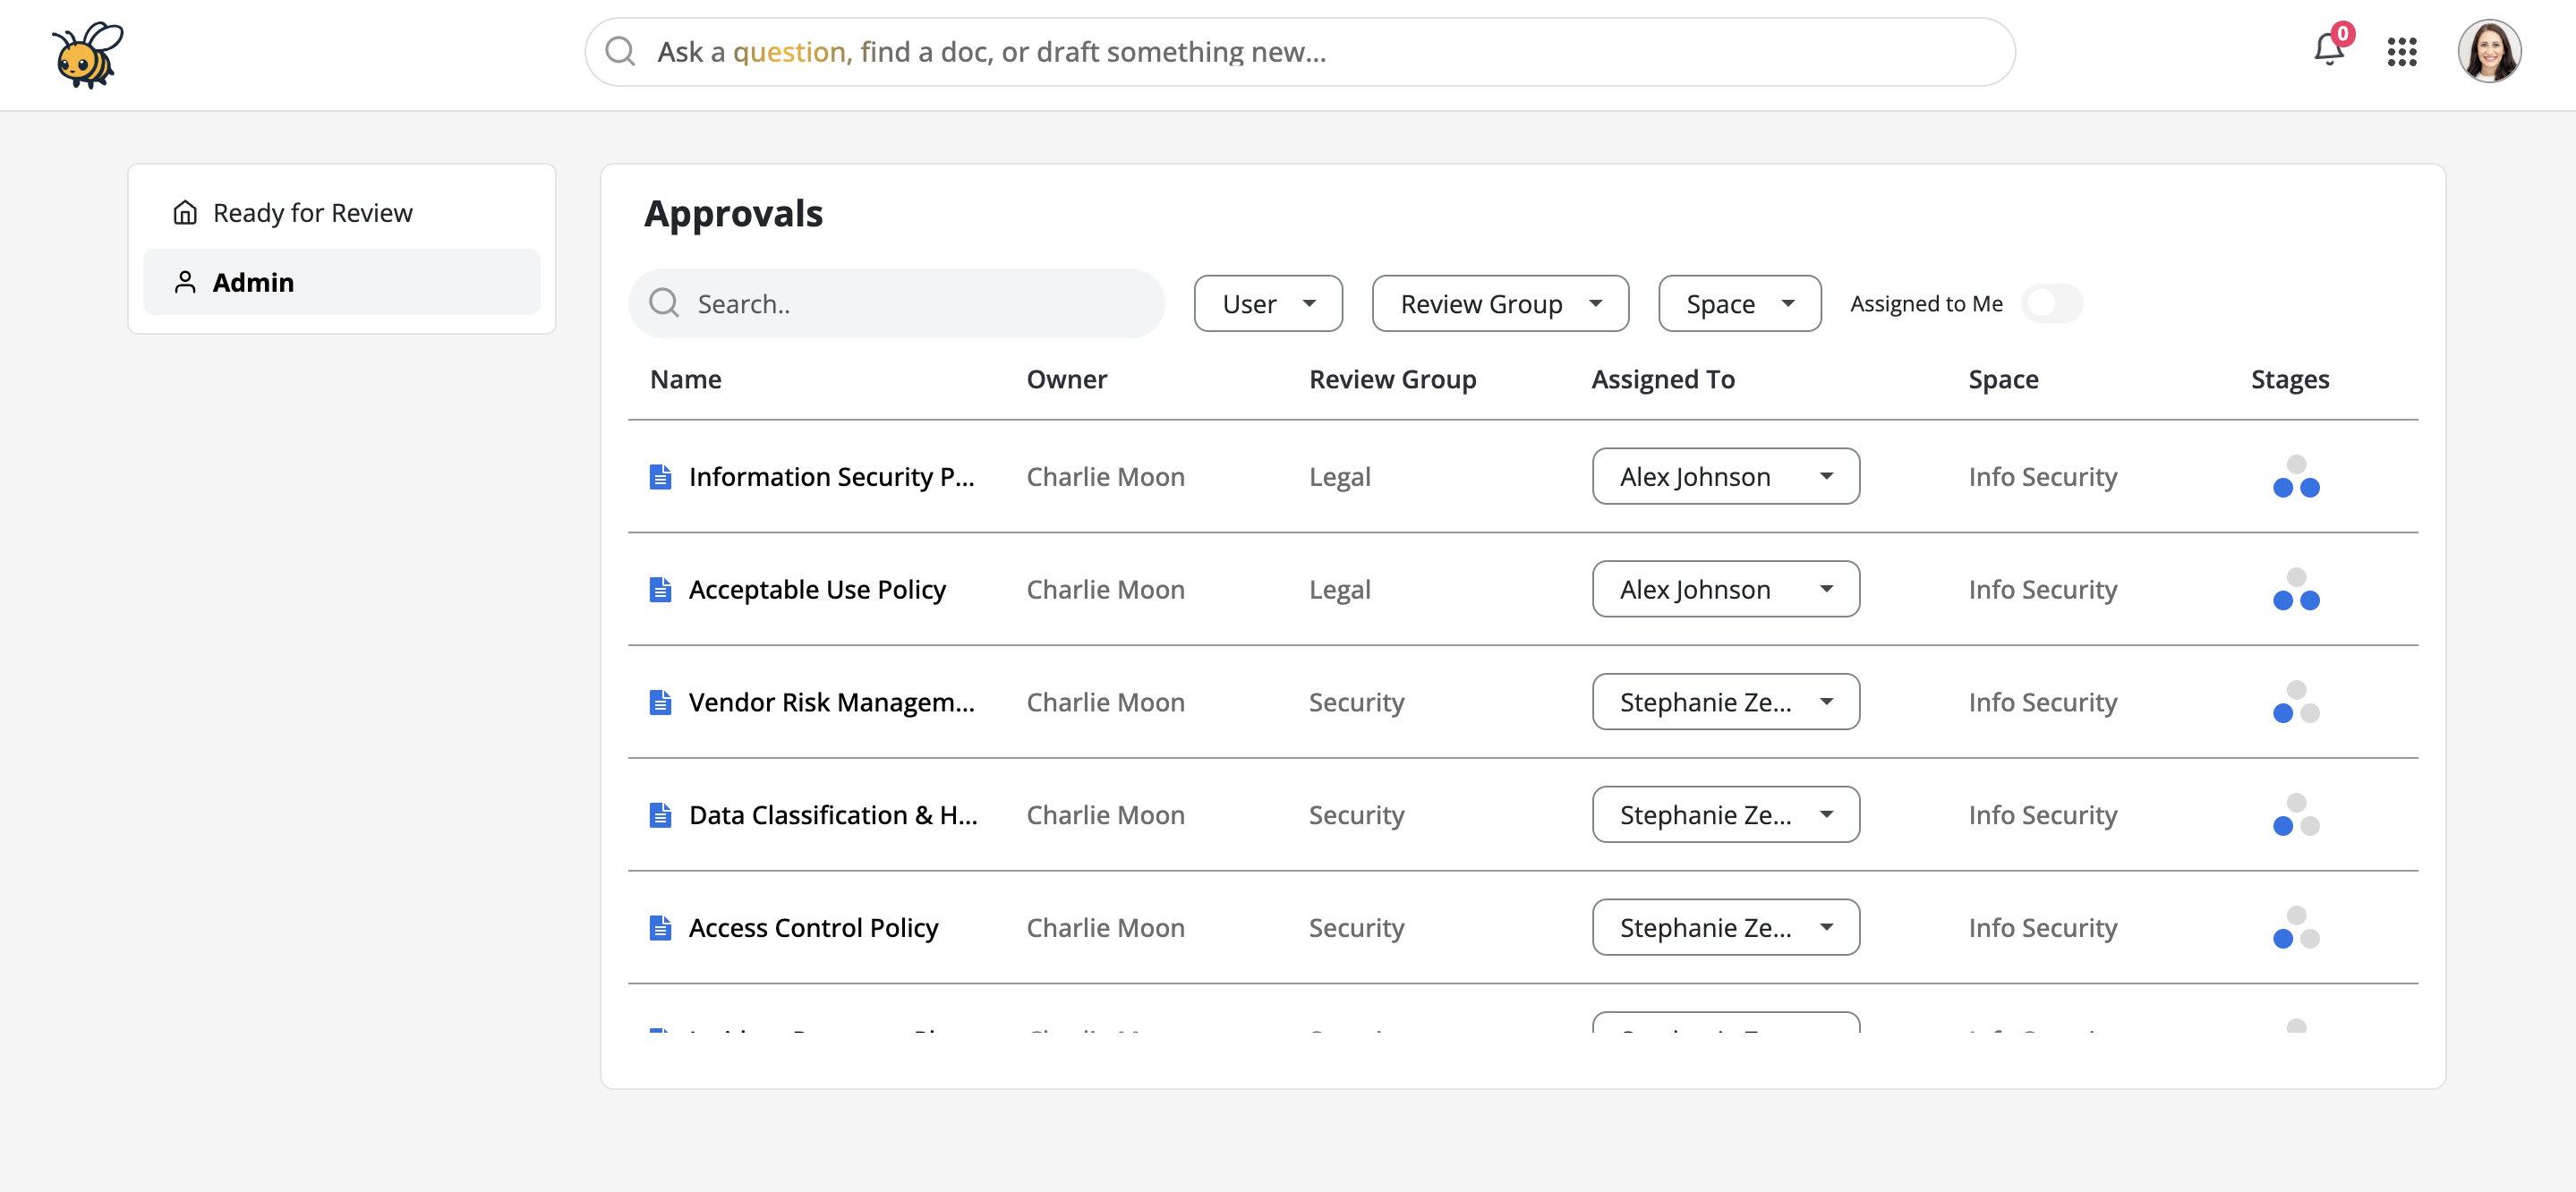Change assignee Alex Johnson for Acceptable Use Policy

[1725, 590]
